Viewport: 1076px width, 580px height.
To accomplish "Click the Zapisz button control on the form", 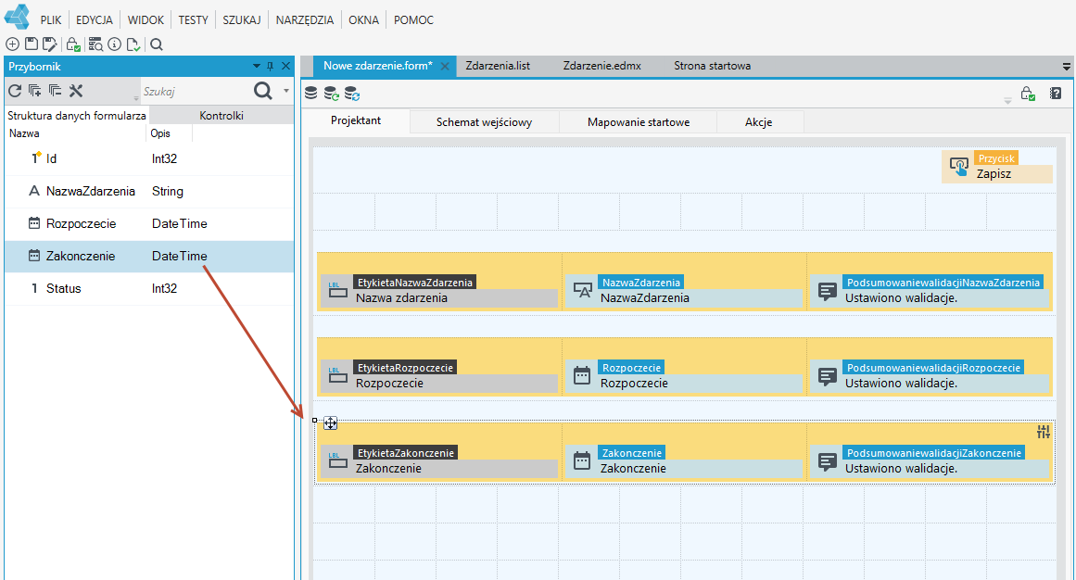I will click(x=997, y=167).
